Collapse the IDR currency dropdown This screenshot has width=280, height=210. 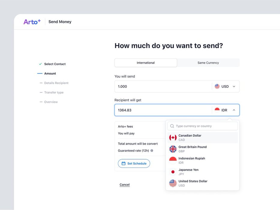pos(234,110)
